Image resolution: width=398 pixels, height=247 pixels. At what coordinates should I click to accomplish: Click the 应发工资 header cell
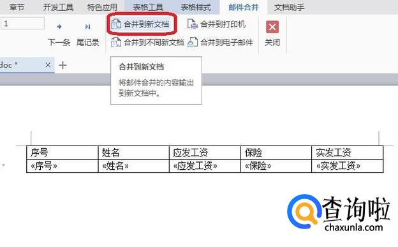(205, 153)
